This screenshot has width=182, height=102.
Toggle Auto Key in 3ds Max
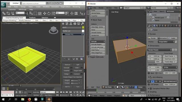click(36, 92)
